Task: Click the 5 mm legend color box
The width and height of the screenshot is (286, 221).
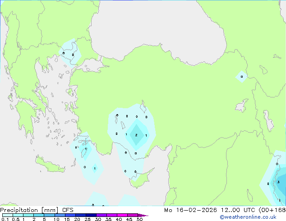Action: tap(49, 215)
